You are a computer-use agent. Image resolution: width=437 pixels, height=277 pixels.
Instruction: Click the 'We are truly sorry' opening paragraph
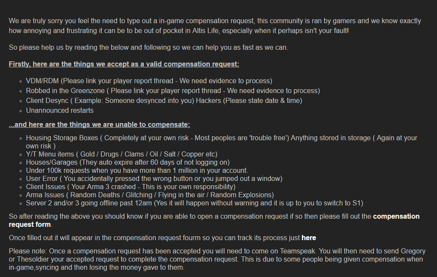click(x=215, y=26)
